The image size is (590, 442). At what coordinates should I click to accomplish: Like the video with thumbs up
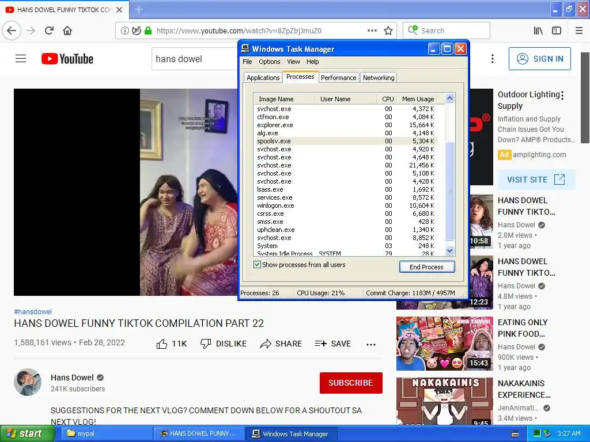pos(162,344)
